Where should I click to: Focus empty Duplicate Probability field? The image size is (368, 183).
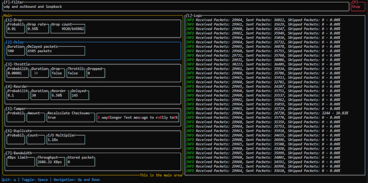pyautogui.click(x=16, y=139)
